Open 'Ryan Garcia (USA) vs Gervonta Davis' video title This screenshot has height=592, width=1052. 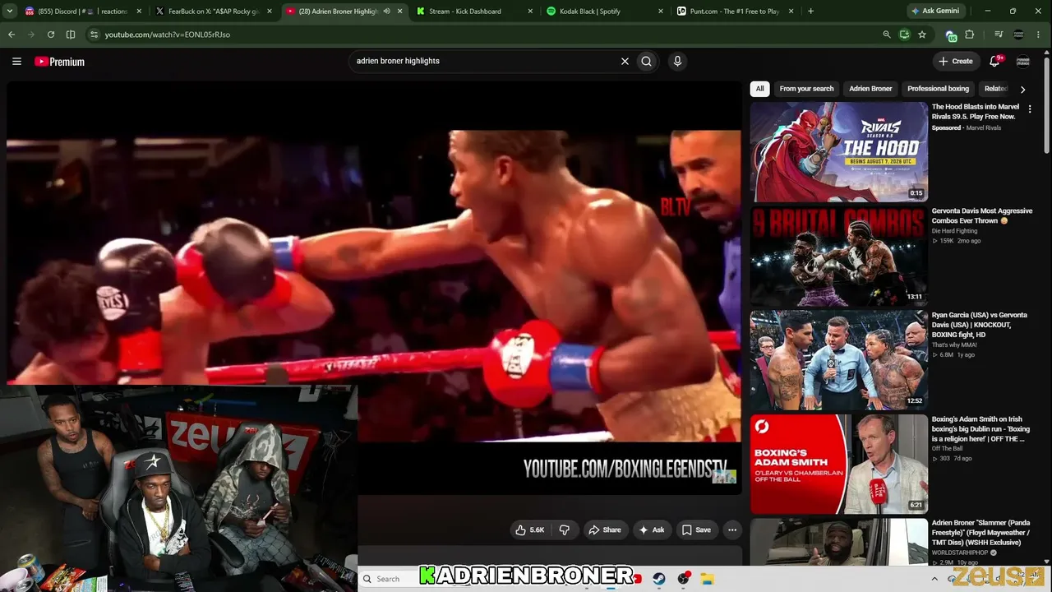click(x=979, y=325)
